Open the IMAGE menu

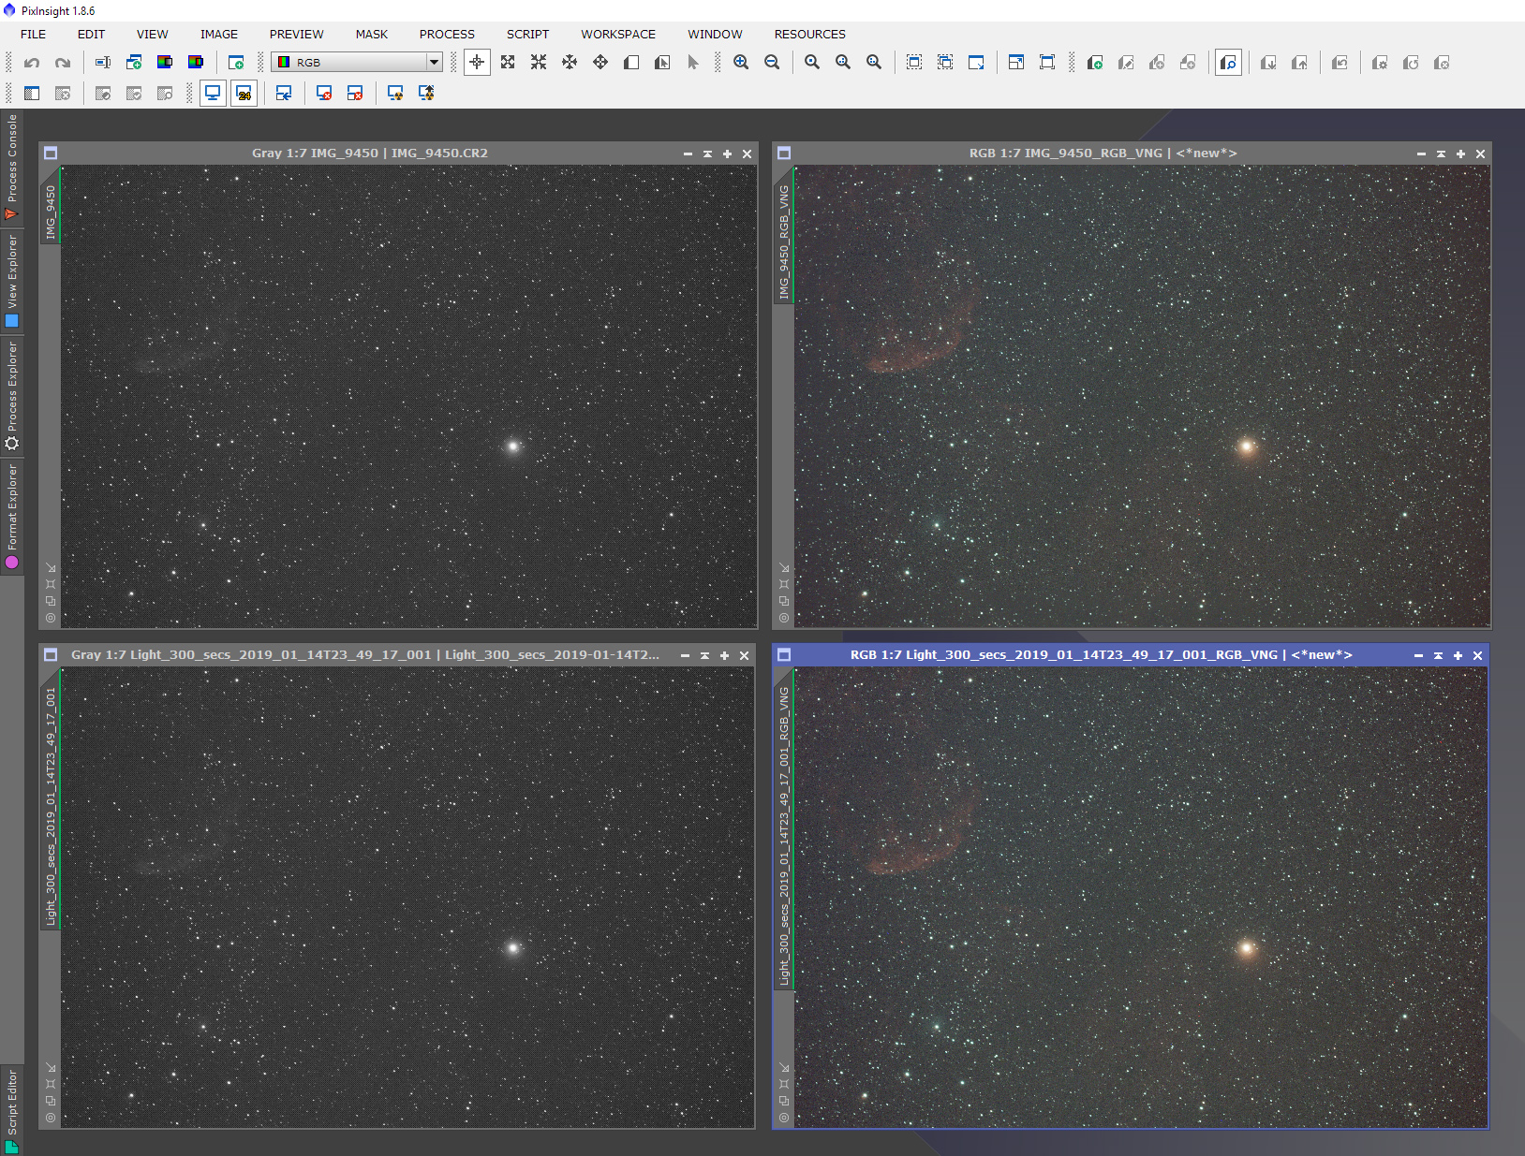pyautogui.click(x=218, y=34)
